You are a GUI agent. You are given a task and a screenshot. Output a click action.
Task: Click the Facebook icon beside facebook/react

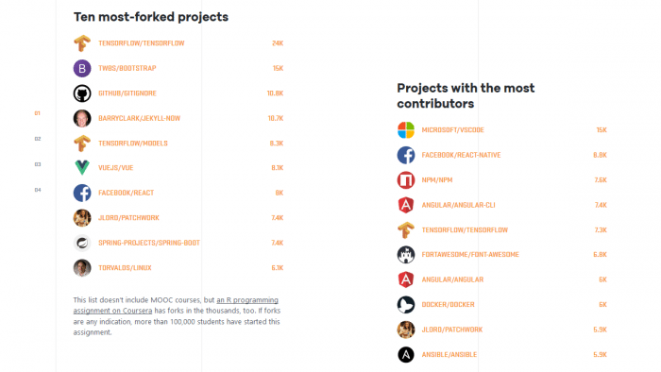(82, 193)
